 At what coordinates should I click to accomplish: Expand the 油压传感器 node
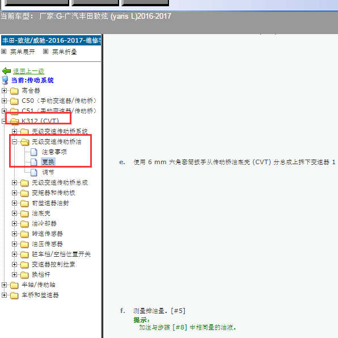[x=14, y=244]
